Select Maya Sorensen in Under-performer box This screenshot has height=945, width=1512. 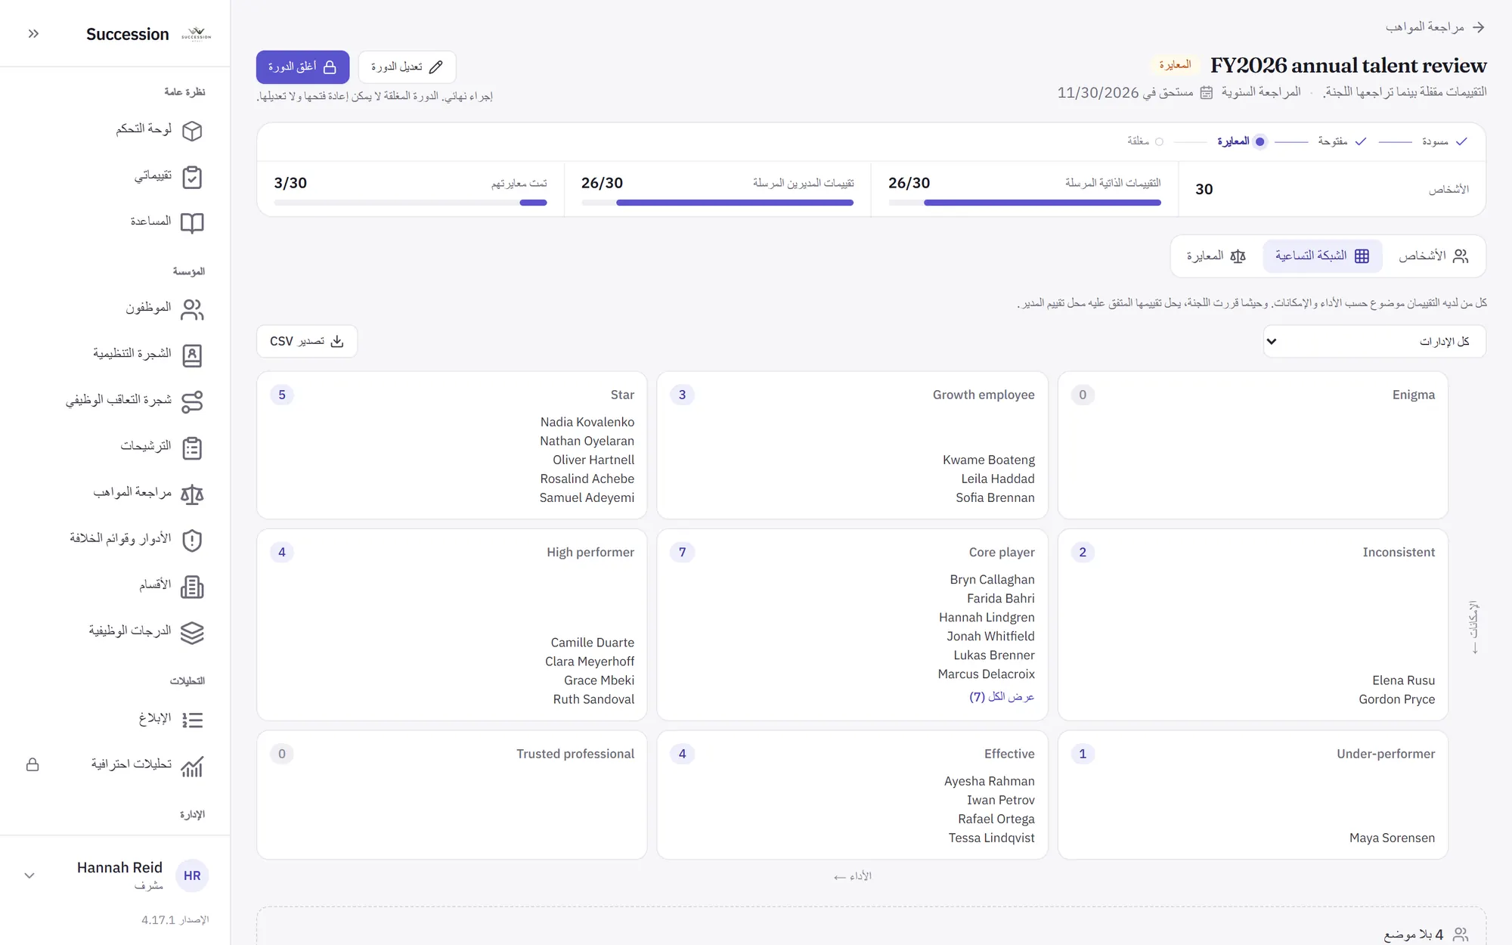[x=1392, y=838]
